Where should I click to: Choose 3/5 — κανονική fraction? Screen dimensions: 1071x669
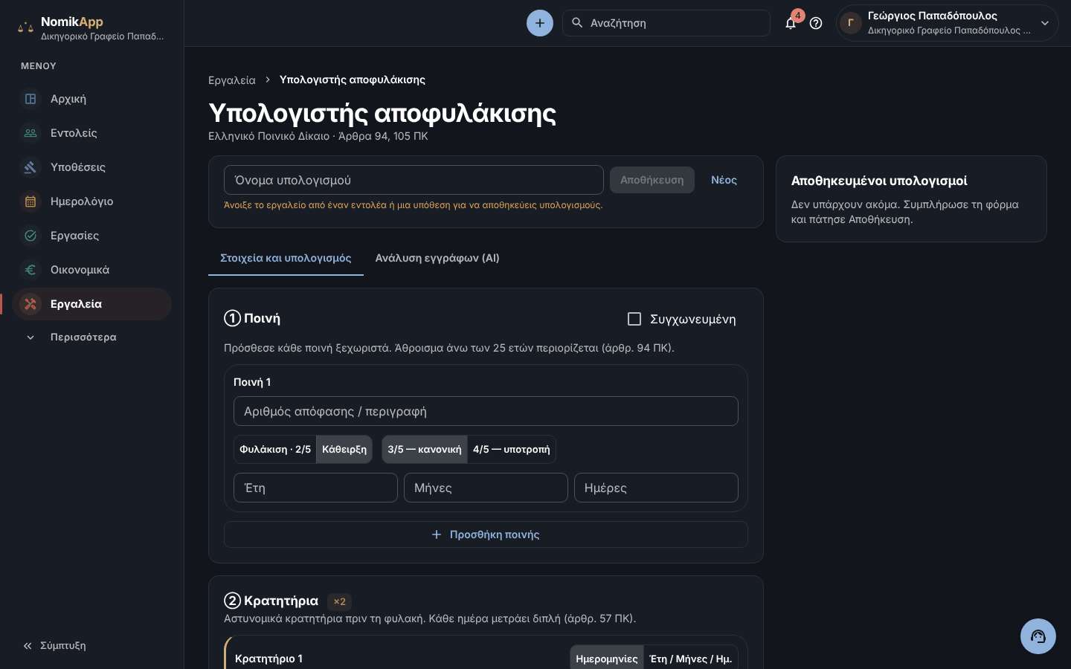(425, 449)
